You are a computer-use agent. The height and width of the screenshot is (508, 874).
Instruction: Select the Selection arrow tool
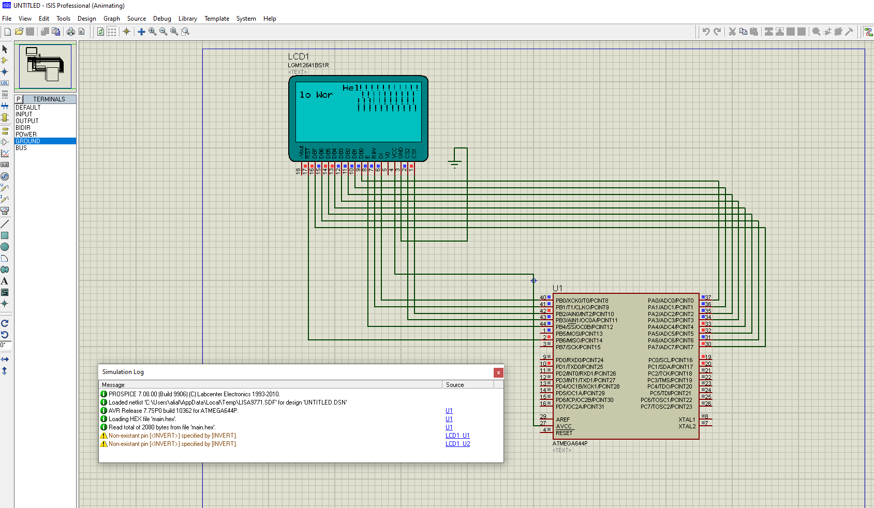[5, 49]
